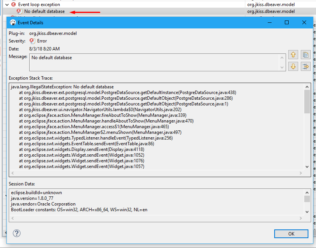Open help with the question mark icon
This screenshot has width=316, height=248.
point(16,234)
